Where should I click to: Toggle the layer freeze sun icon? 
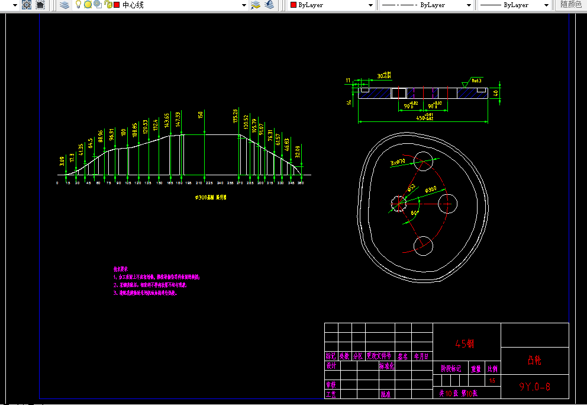coord(88,5)
